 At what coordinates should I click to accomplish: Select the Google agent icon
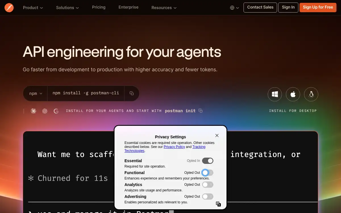tap(56, 111)
